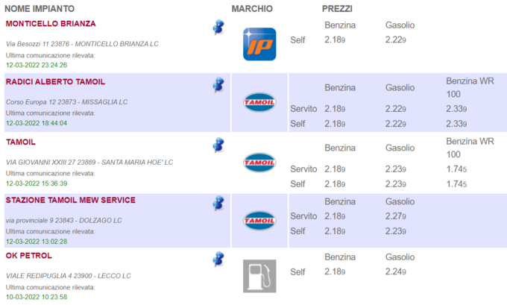Viewport: 507px width, 305px height.
Task: Click the pin icon beside Monticello Brianza
Action: click(218, 28)
